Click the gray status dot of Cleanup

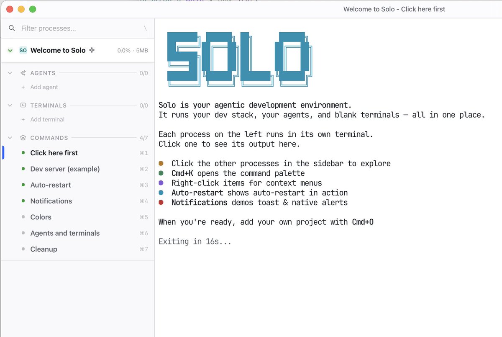click(x=23, y=249)
